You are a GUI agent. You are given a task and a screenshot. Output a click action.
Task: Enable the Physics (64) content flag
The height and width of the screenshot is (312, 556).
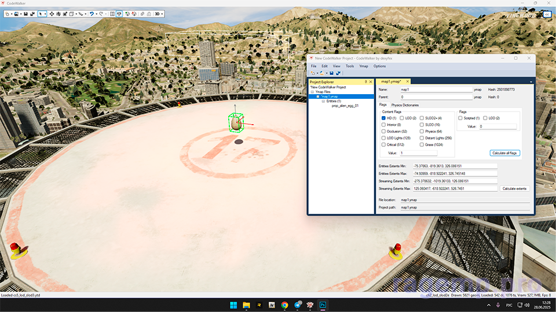pyautogui.click(x=422, y=131)
